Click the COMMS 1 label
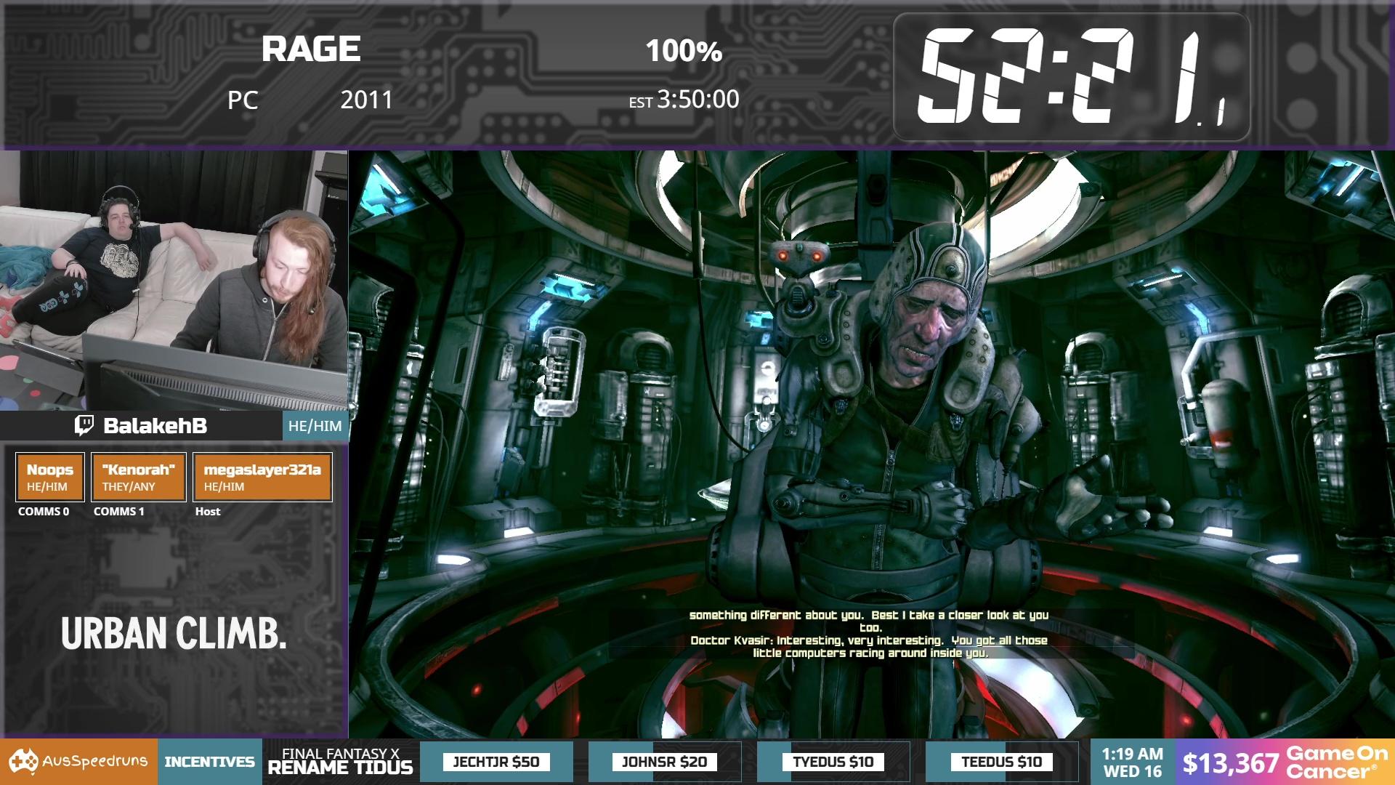 pos(119,512)
